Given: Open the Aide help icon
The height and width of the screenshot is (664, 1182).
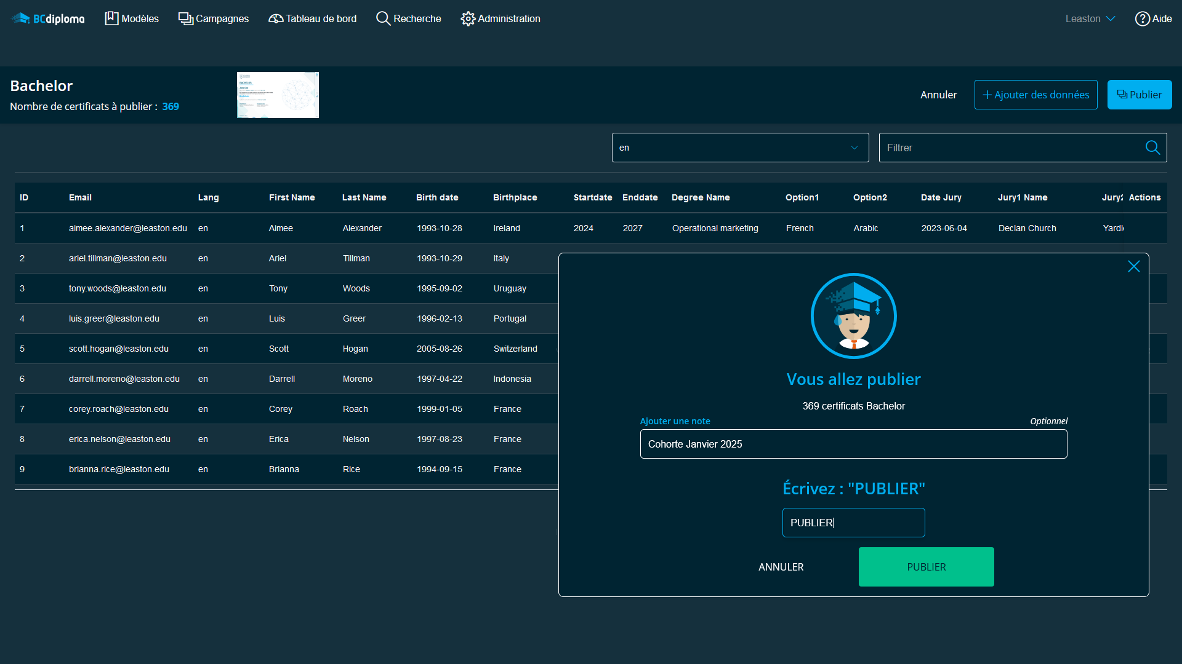Looking at the screenshot, I should [1142, 18].
